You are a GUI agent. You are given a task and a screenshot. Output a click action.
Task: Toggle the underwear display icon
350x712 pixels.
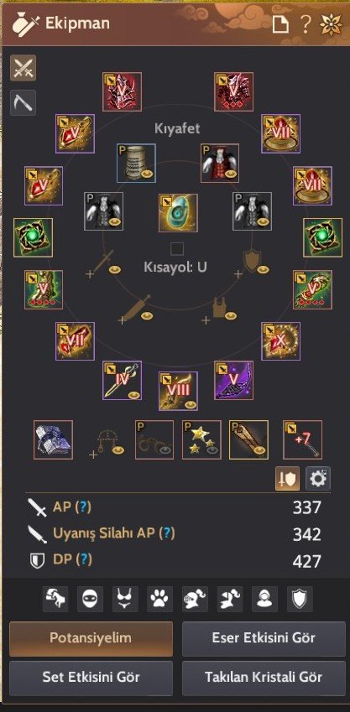pos(125,600)
